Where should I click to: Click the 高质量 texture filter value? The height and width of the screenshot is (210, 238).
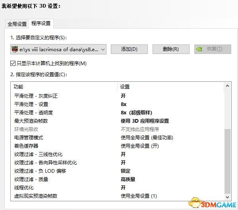(128, 179)
